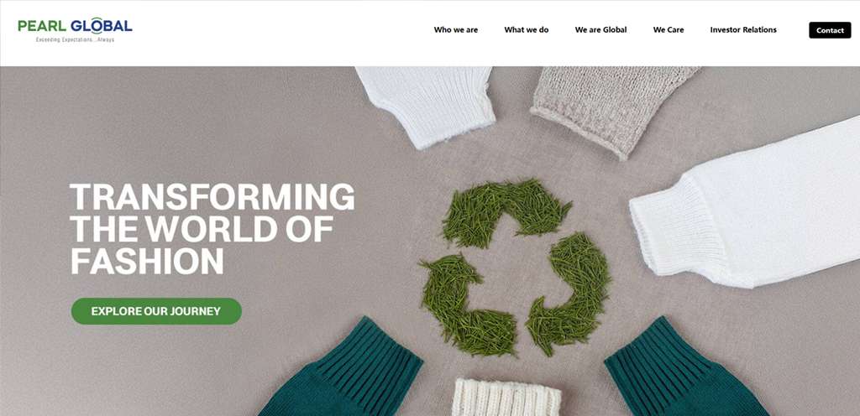Screen dimensions: 860x416
Task: Click the Transforming the World of Fashion headline
Action: 212,229
